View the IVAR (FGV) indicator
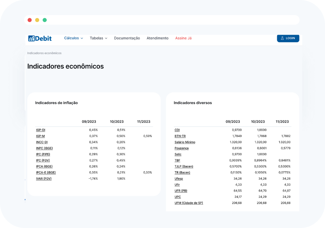The height and width of the screenshot is (228, 325). point(44,179)
